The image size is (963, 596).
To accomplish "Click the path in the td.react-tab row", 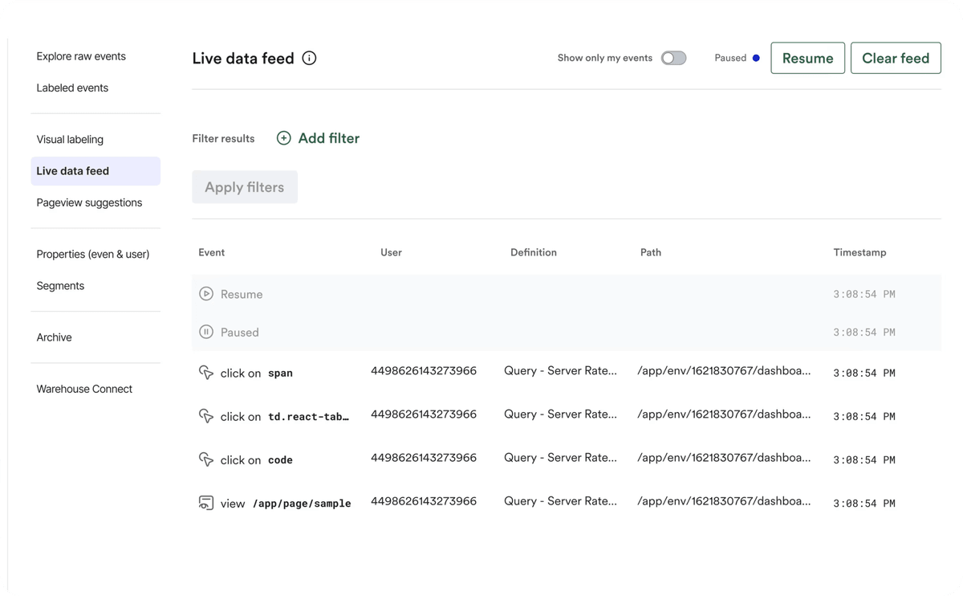I will 724,414.
